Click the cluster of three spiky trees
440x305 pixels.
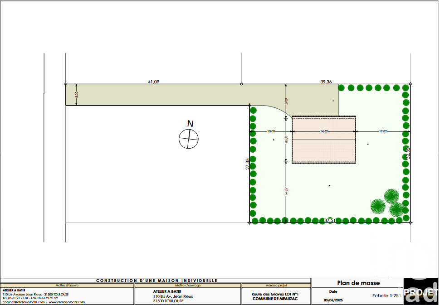(x=388, y=203)
